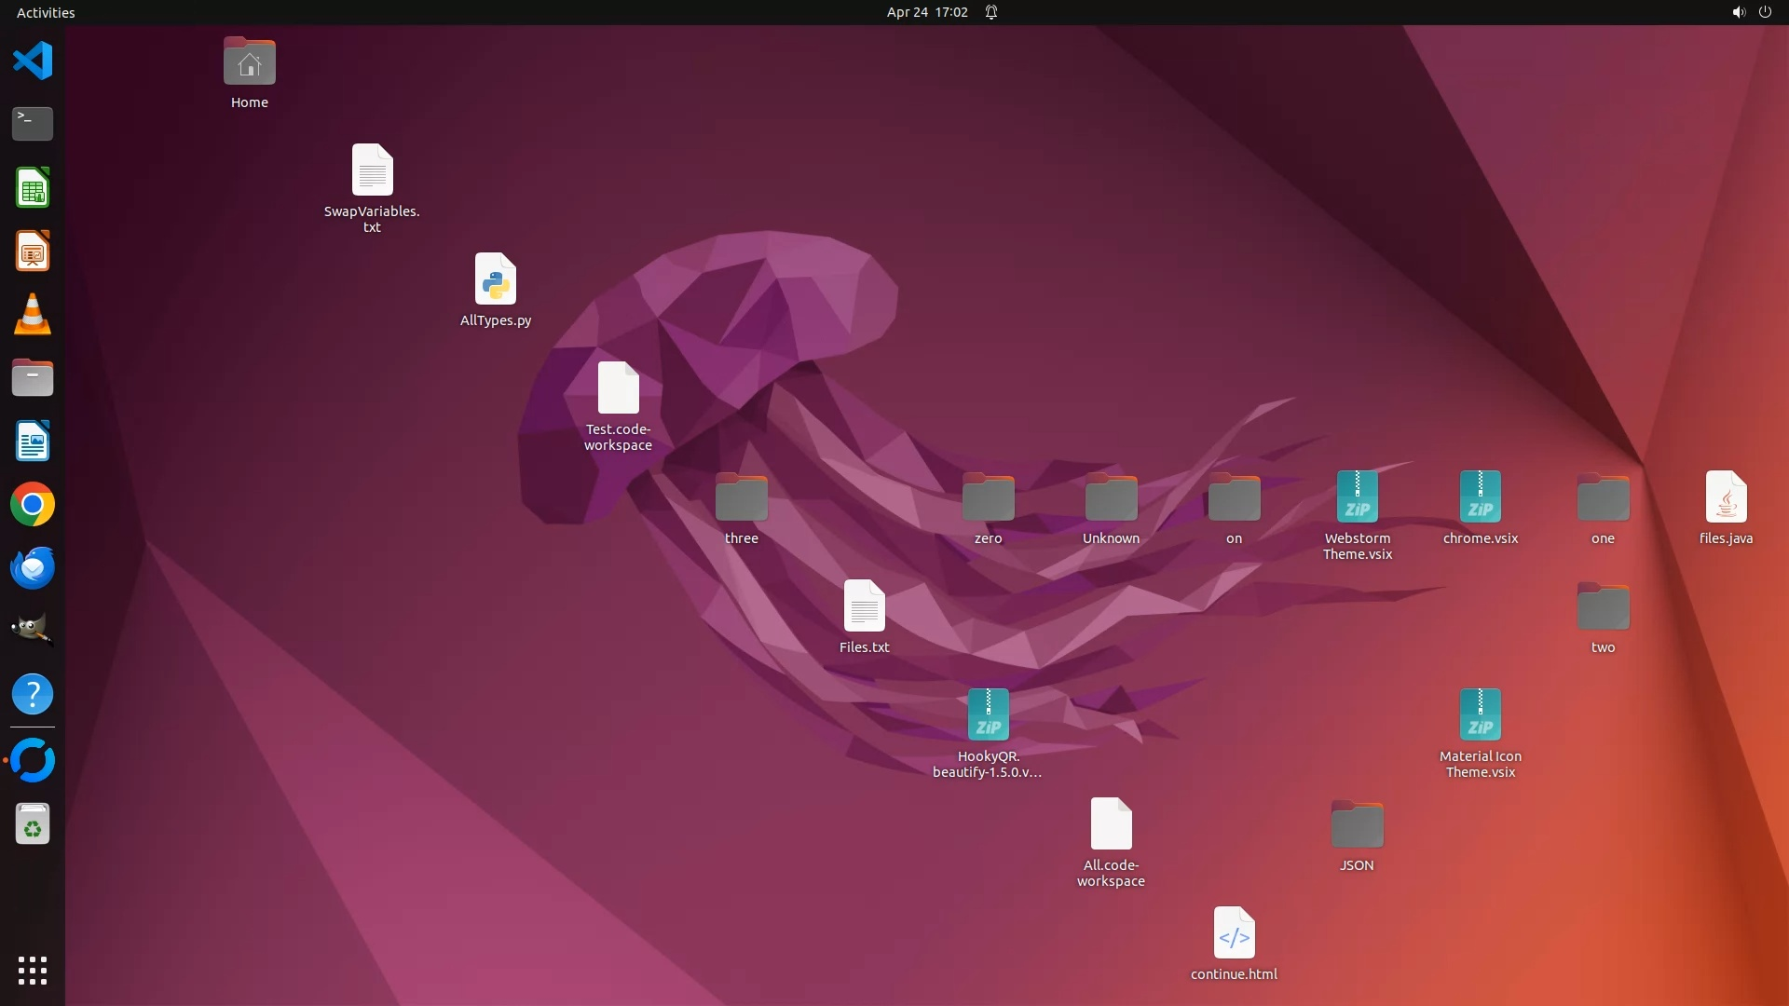Viewport: 1789px width, 1006px height.
Task: Open the Activities overview
Action: [46, 12]
